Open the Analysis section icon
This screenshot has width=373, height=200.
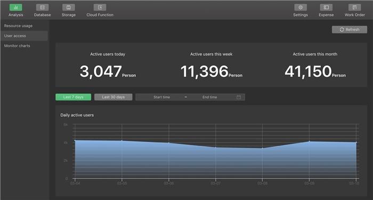pos(15,7)
